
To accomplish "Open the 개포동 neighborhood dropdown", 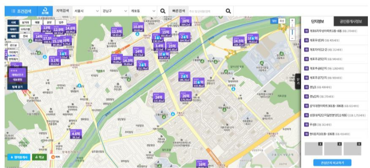I will [x=143, y=11].
